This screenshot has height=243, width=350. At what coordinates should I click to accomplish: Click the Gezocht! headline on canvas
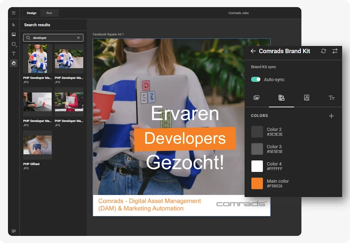185,162
